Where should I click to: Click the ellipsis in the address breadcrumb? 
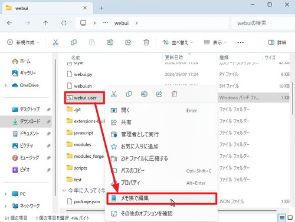[x=106, y=23]
